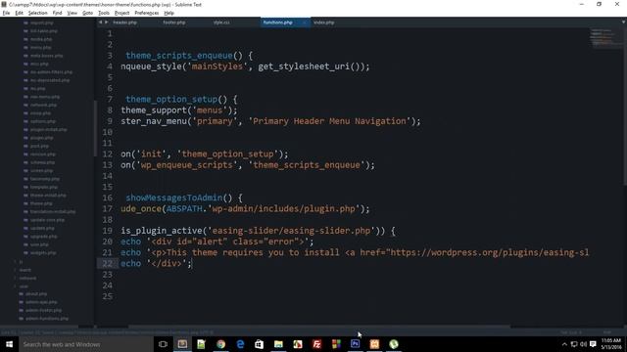Click line number 3 in gutter
Image resolution: width=627 pixels, height=352 pixels.
(110, 56)
